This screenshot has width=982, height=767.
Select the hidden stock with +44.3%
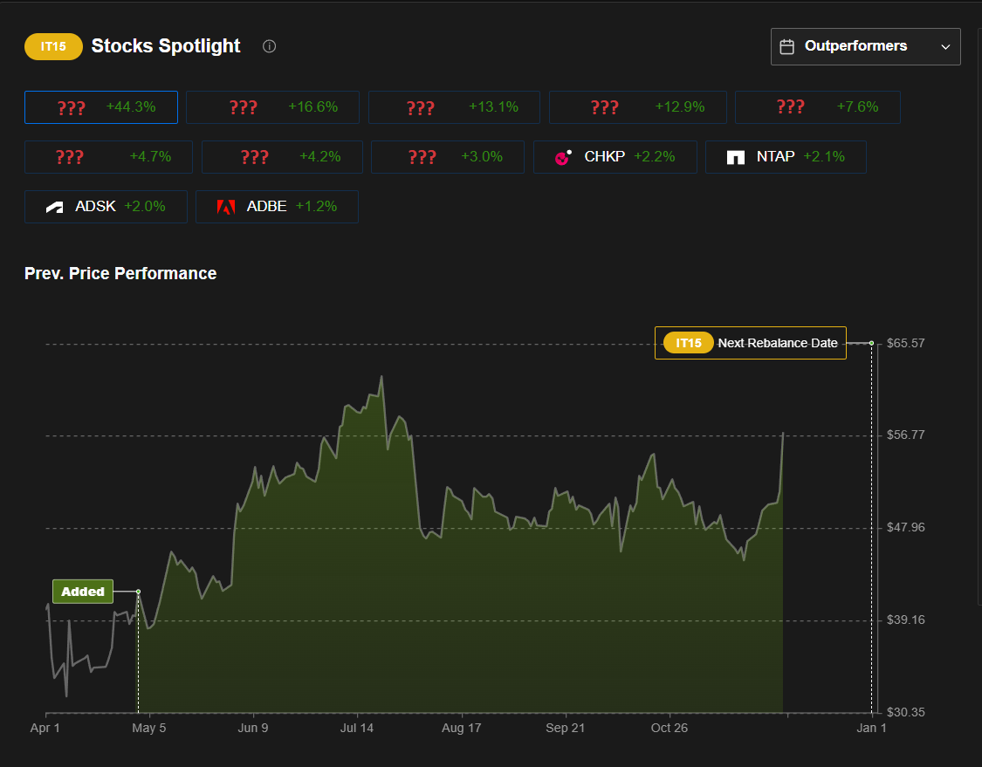pyautogui.click(x=101, y=107)
